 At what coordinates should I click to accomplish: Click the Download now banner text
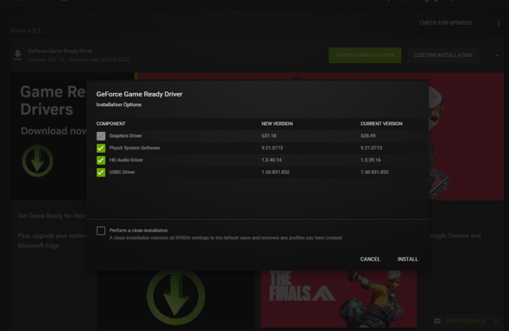[x=53, y=131]
